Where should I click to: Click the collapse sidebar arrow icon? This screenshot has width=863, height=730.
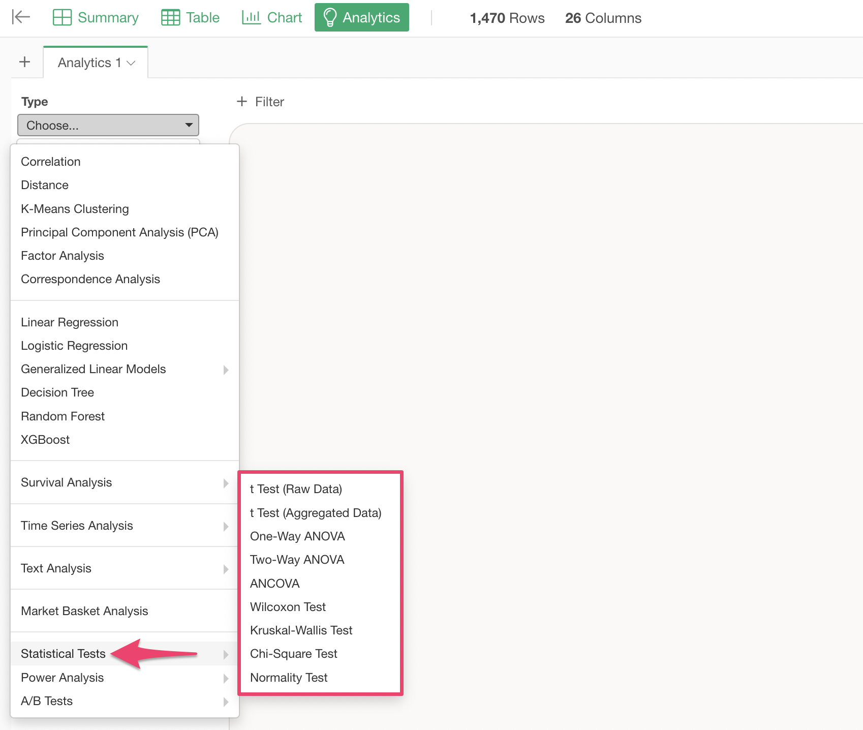(x=21, y=17)
